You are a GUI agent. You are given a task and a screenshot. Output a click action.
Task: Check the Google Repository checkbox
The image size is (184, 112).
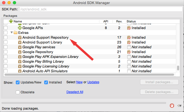(x=6, y=52)
